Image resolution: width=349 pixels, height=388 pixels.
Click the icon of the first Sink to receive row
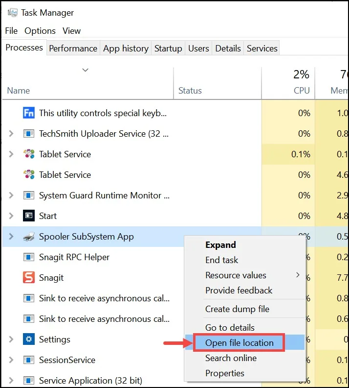pyautogui.click(x=29, y=298)
